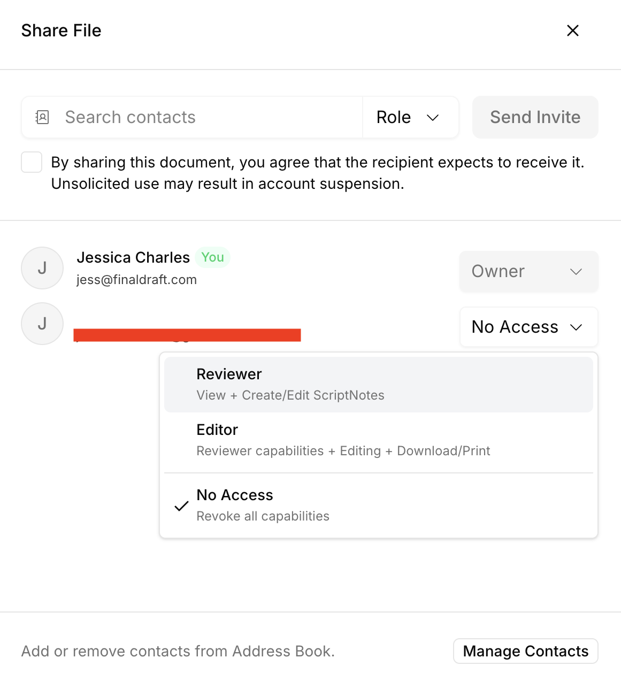Click the chevron on the No Access dropdown

point(576,327)
